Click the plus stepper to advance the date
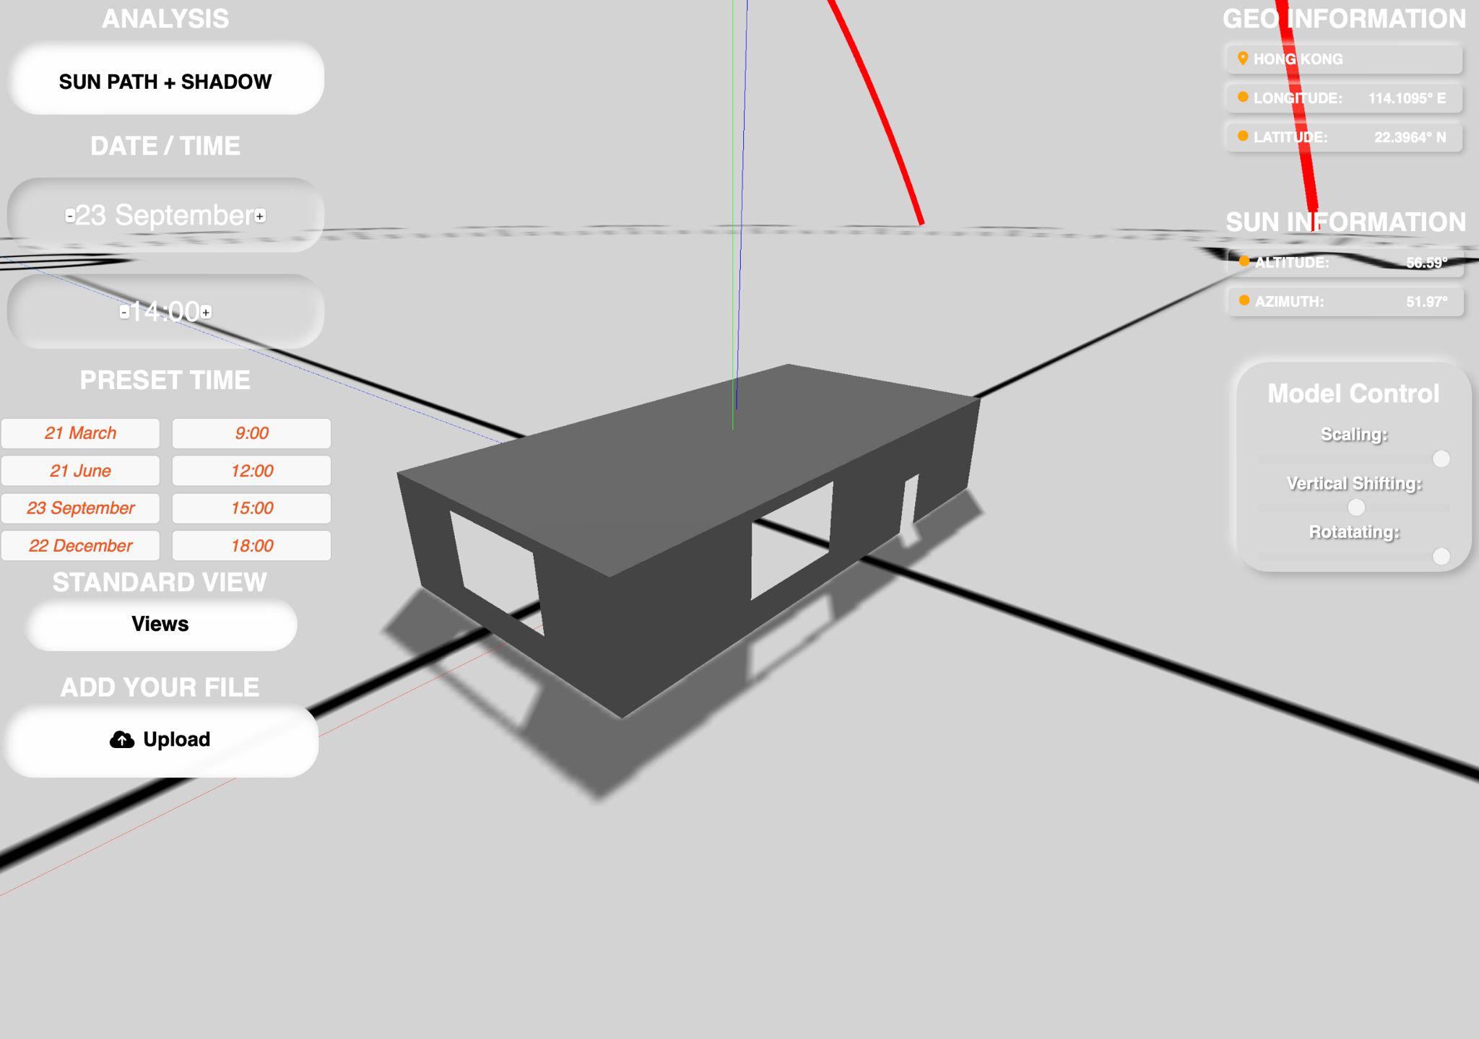The width and height of the screenshot is (1479, 1039). (x=260, y=216)
